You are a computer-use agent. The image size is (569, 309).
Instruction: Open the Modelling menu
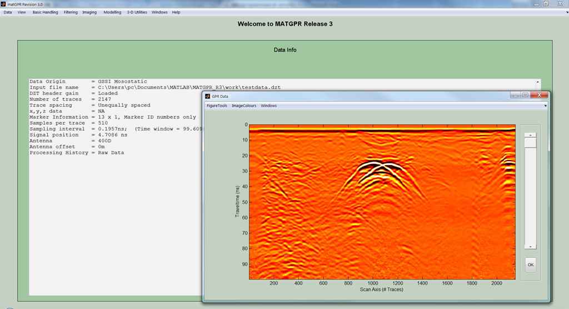112,12
